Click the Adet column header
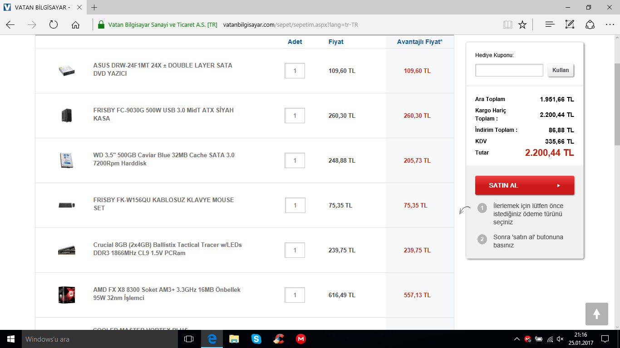 [295, 42]
